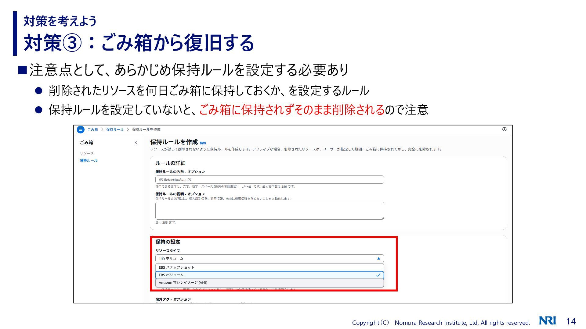This screenshot has height=329, width=586.
Task: Choose Amazon マシンイメージ (AMI) option
Action: pyautogui.click(x=183, y=283)
